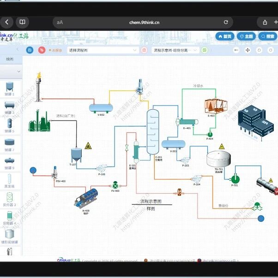Image resolution: width=278 pixels, height=278 pixels.
Task: Click the 进料(自厂外) label
Action: (x=66, y=116)
